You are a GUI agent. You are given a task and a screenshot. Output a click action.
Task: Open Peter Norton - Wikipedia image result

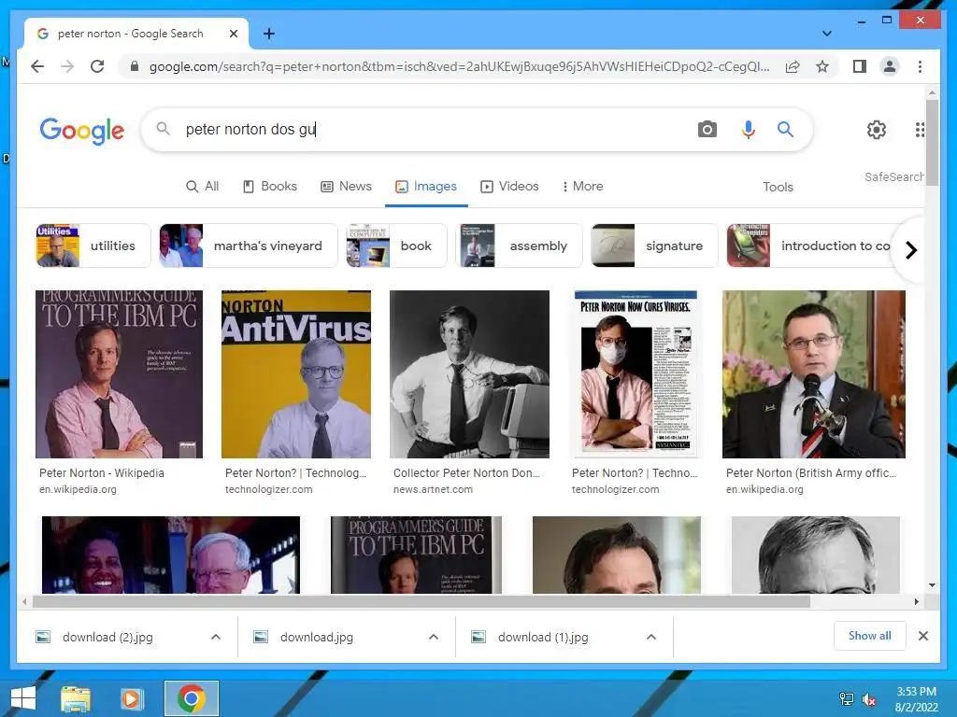coord(119,373)
